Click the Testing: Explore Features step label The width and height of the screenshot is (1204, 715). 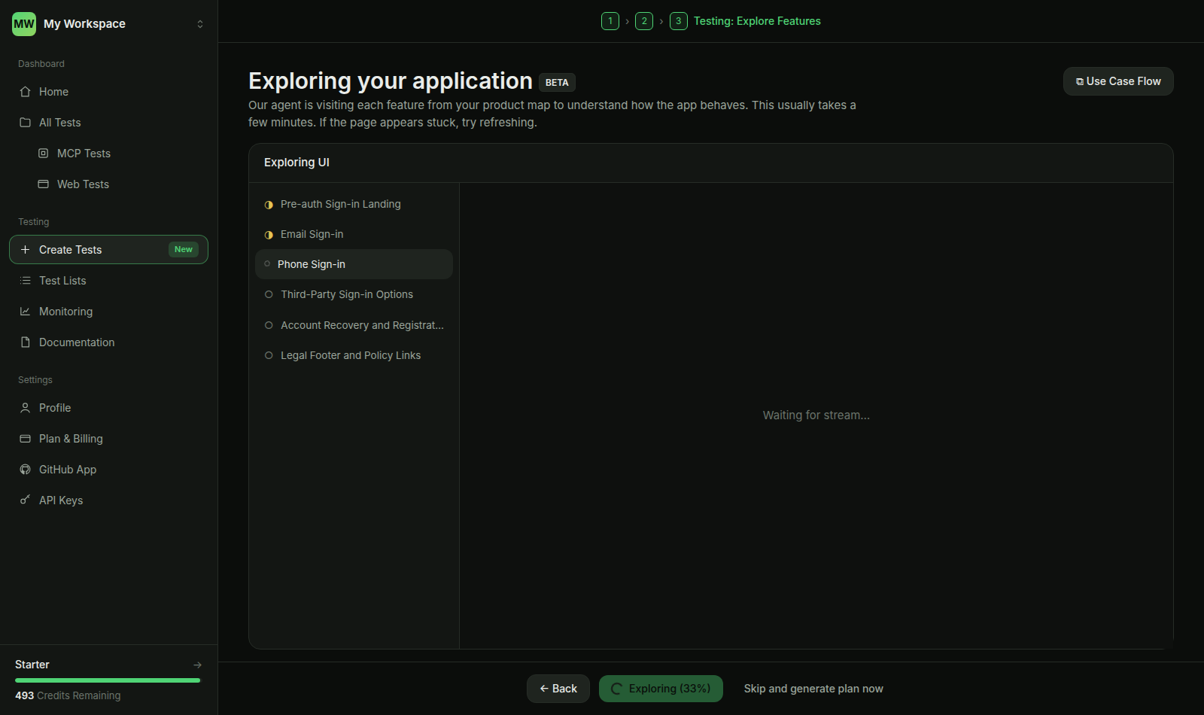point(757,21)
